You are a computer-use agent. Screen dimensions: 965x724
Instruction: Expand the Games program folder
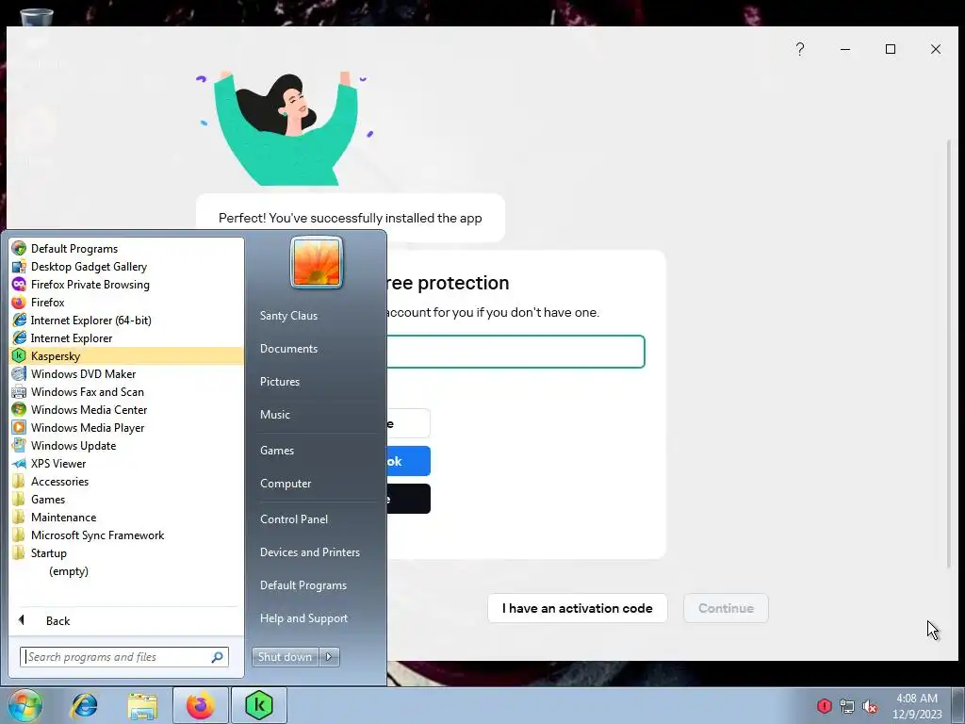[x=47, y=500]
